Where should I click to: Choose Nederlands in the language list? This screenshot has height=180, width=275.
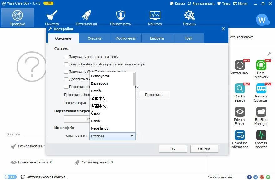tap(111, 128)
